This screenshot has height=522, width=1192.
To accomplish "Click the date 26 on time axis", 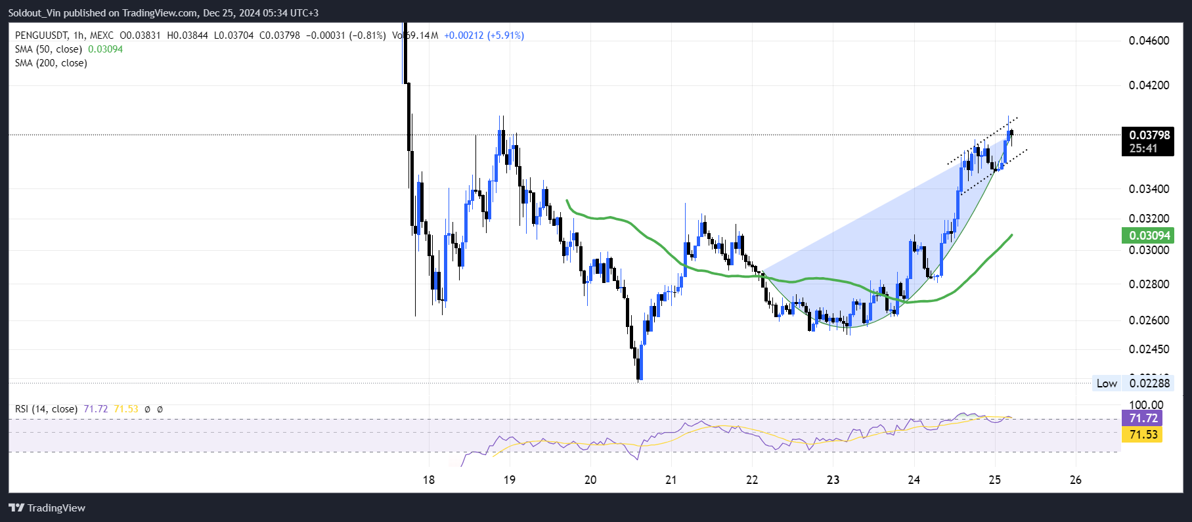I will click(x=1076, y=480).
